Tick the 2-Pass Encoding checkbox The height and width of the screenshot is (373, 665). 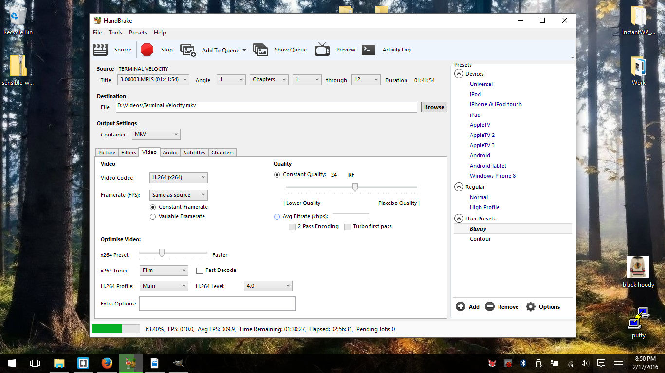click(292, 227)
